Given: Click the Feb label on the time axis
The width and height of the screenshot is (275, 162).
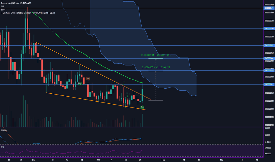Looking at the screenshot, I should 163,160.
